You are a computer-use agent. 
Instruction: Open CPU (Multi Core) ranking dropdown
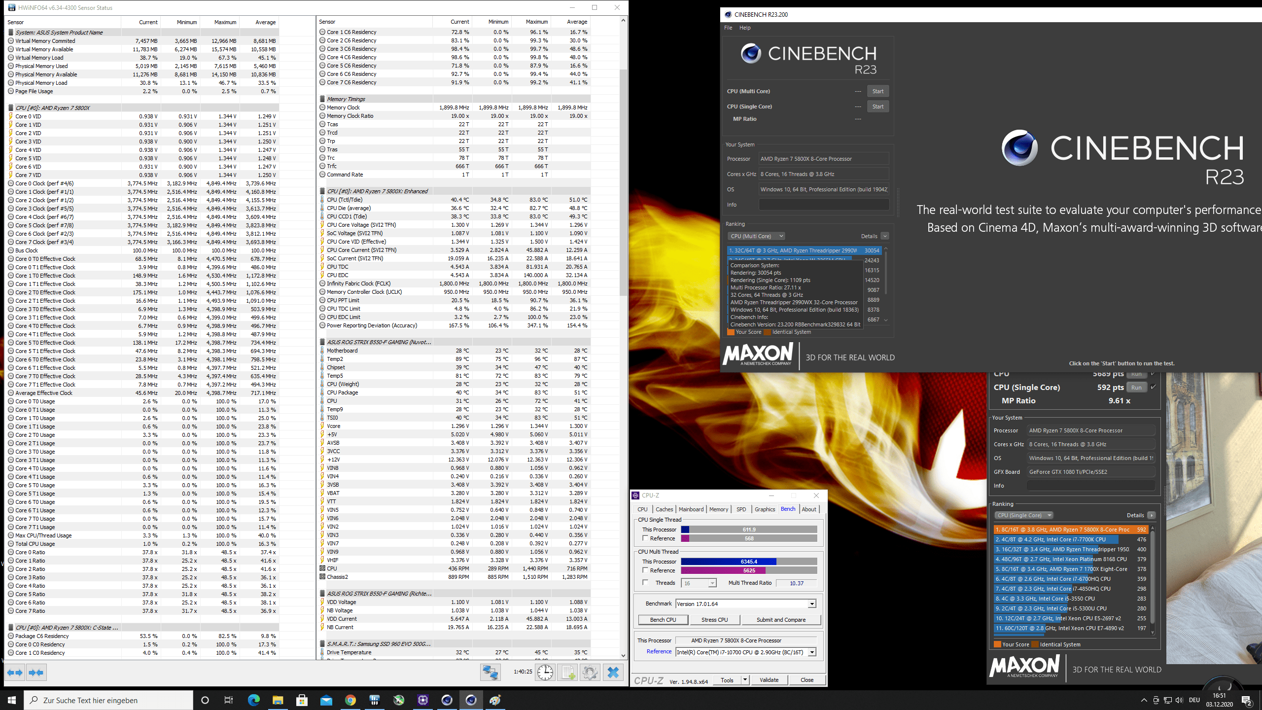757,236
